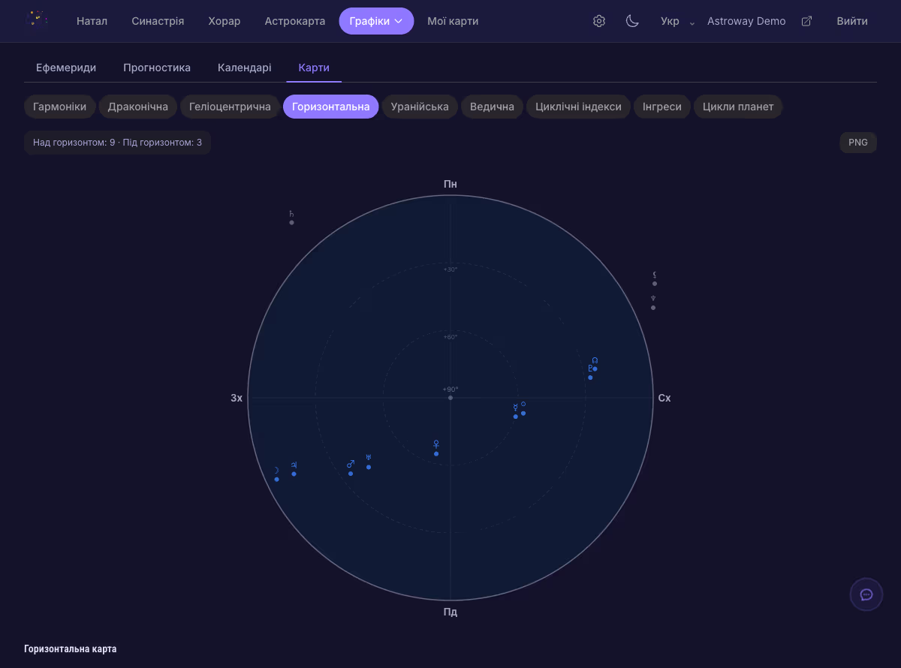This screenshot has width=901, height=668.
Task: Switch to the Прогностика tab
Action: click(157, 68)
